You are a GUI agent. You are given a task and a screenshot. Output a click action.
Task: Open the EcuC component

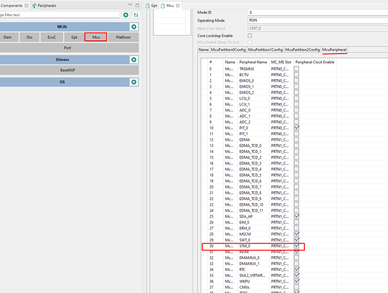point(52,37)
